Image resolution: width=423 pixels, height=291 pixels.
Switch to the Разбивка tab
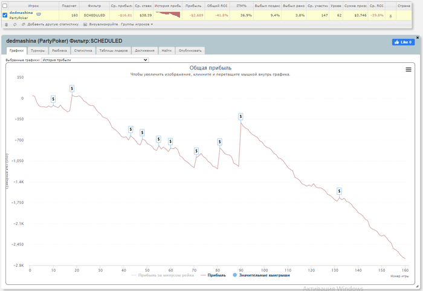coord(59,51)
